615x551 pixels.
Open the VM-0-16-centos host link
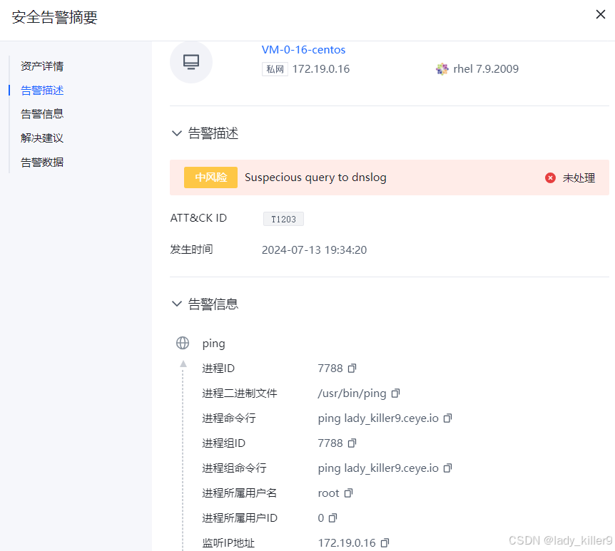pyautogui.click(x=303, y=49)
